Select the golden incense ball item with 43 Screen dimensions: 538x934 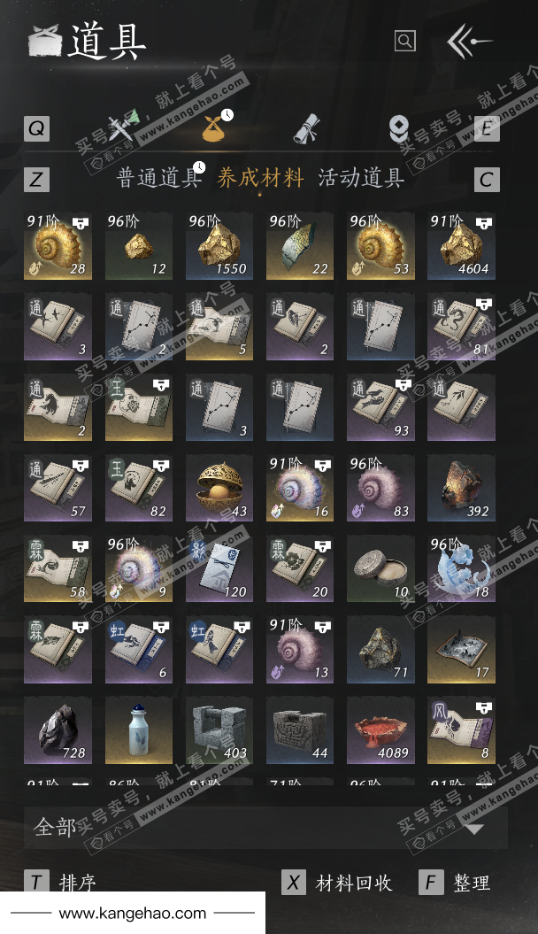point(219,488)
